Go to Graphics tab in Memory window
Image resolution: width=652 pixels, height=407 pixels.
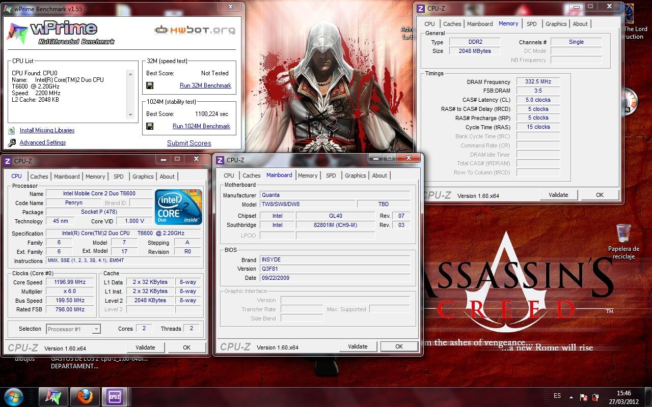(x=556, y=24)
